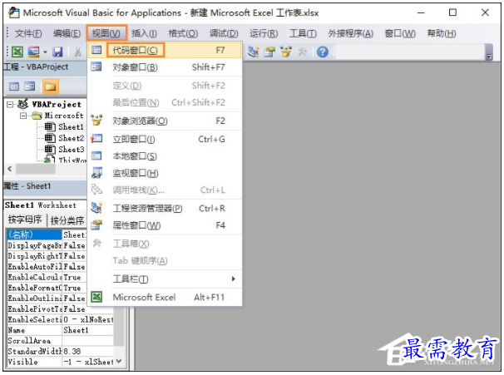Click project explorer icon in View menu
Screen dimensions: 504x375
click(x=96, y=208)
